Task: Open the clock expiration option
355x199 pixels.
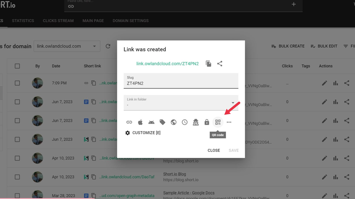Action: pos(185,122)
